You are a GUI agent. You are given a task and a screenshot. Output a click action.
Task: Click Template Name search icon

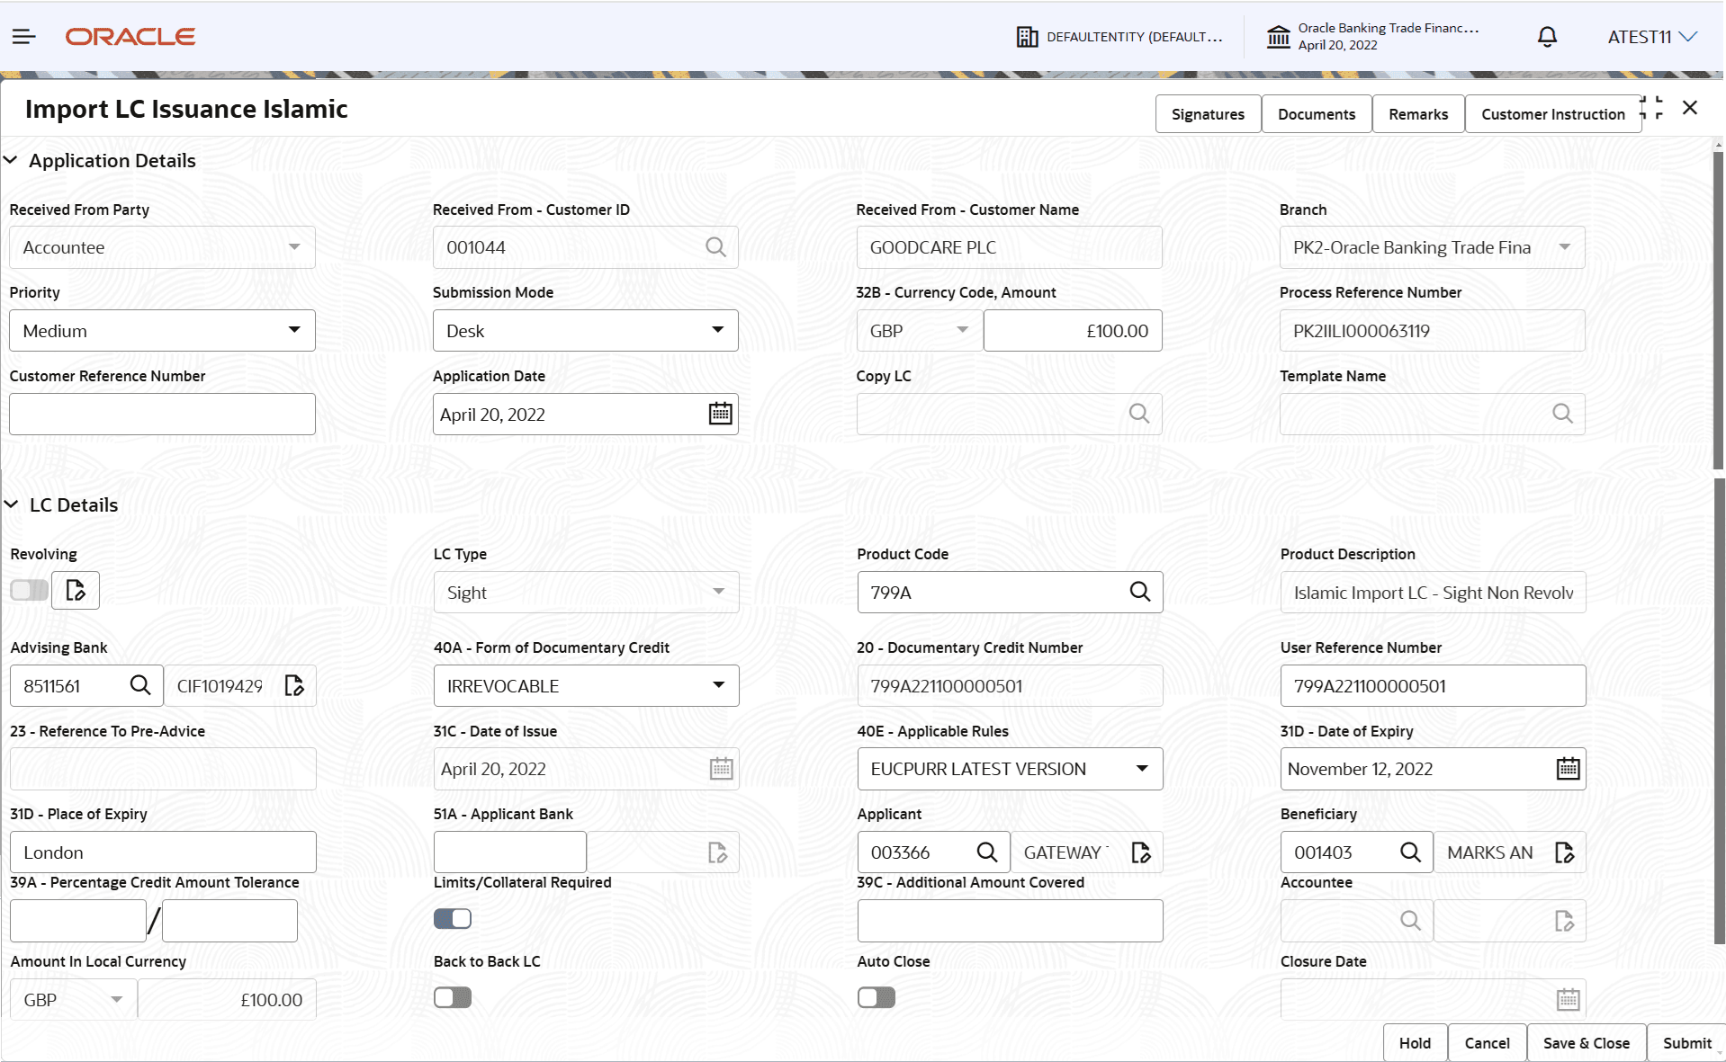click(x=1562, y=414)
